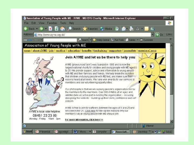Follow the join navigation link
This screenshot has height=145, width=194.
51,51
